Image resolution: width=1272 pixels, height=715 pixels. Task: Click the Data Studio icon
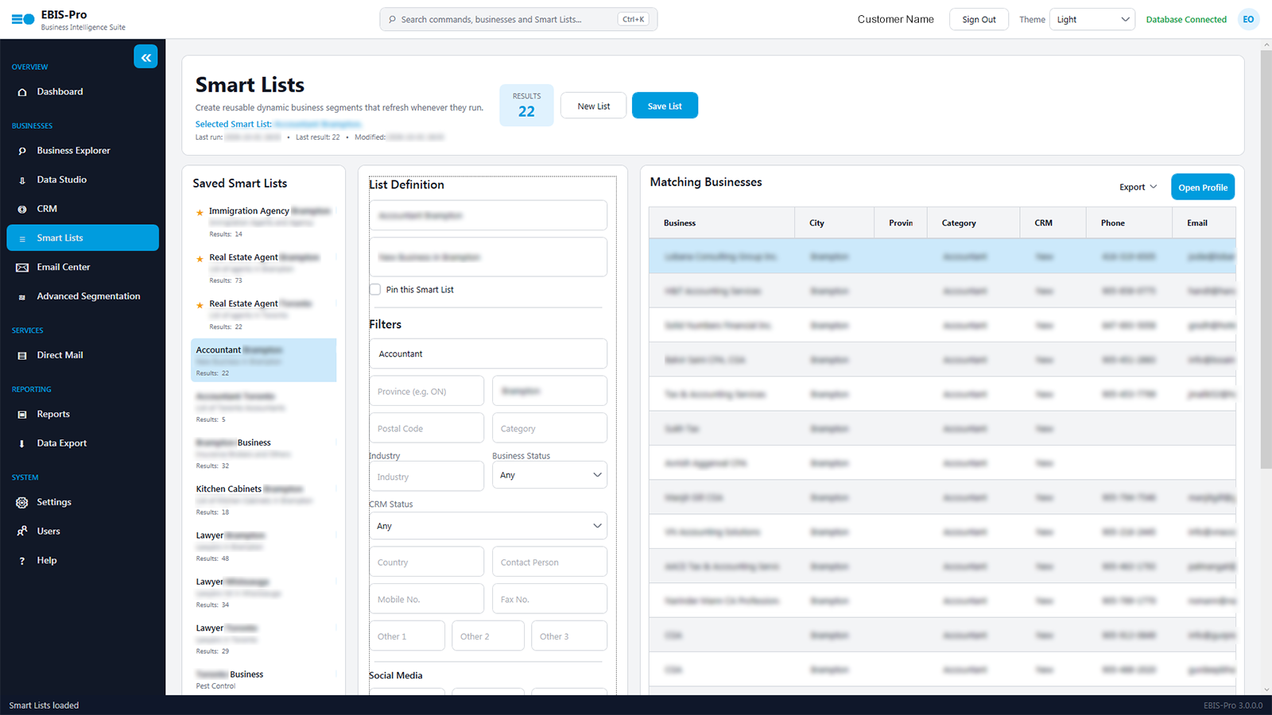[22, 180]
